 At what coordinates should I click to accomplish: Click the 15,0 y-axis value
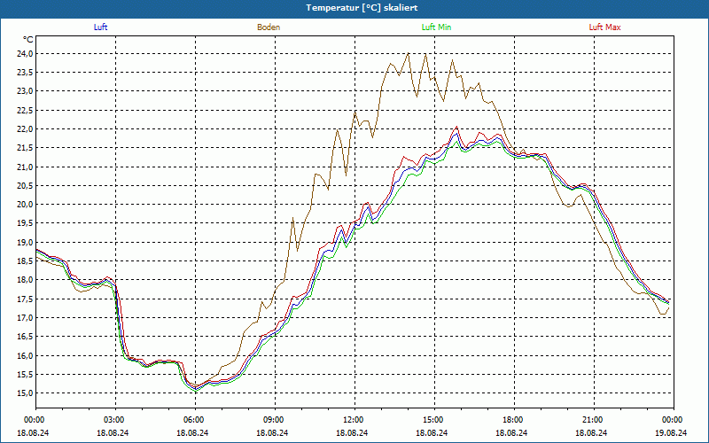25,392
